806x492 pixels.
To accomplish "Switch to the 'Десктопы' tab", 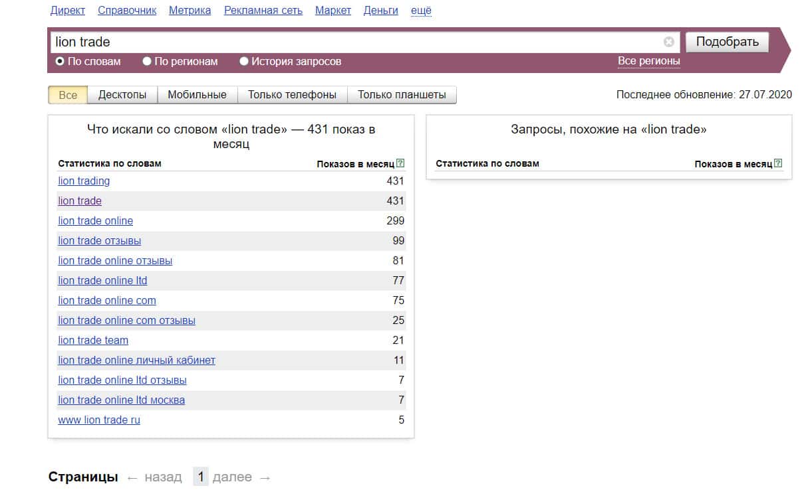I will [122, 95].
